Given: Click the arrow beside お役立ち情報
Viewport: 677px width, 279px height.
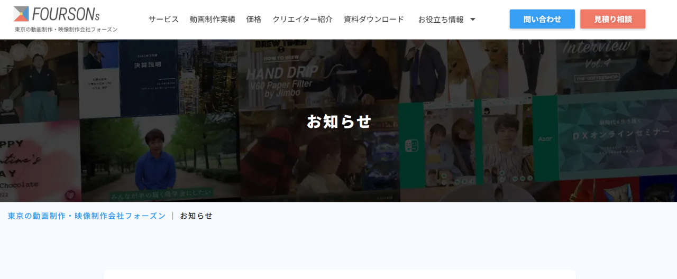Looking at the screenshot, I should 473,20.
